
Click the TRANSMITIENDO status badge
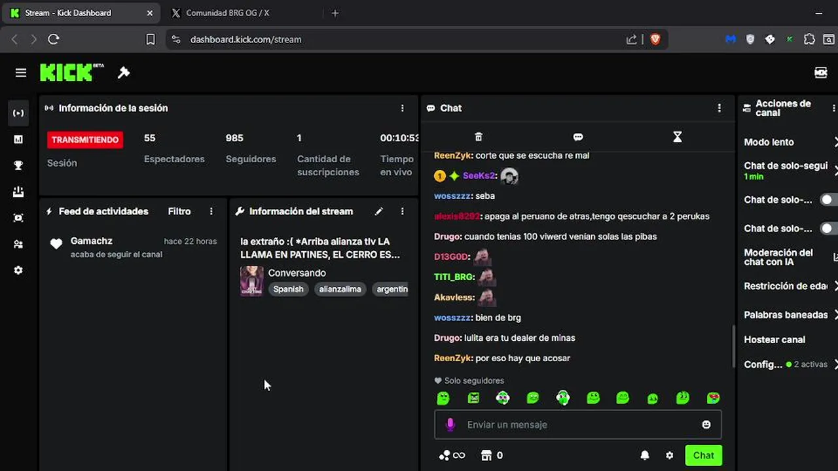tap(85, 139)
